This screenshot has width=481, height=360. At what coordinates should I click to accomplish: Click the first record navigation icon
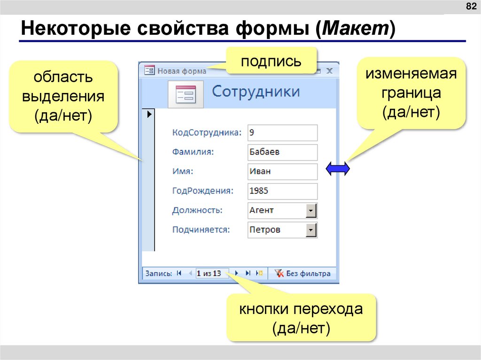(x=178, y=273)
